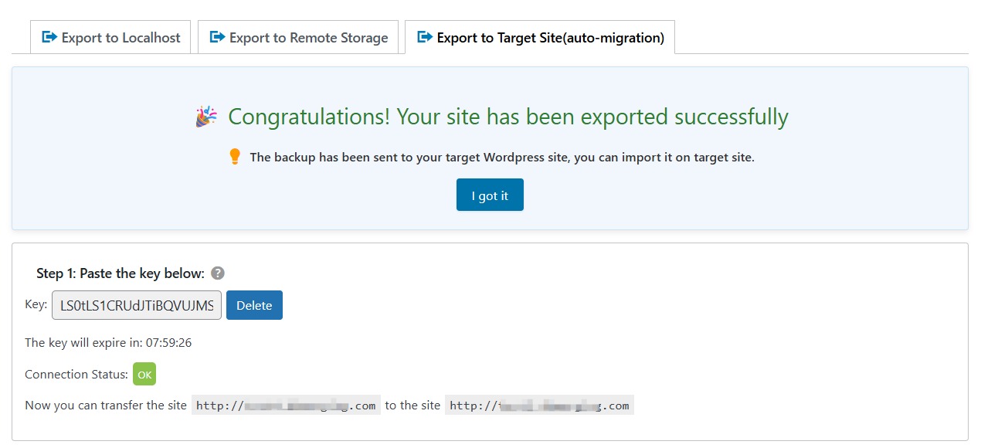Viewport: 981px width, 448px height.
Task: Delete the pasted migration key
Action: pos(254,305)
